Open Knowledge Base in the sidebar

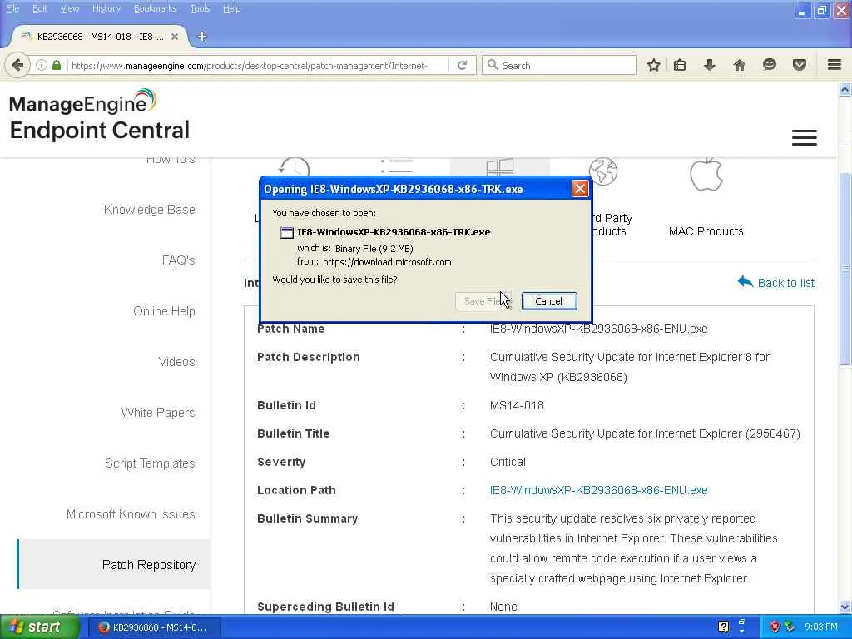tap(150, 209)
